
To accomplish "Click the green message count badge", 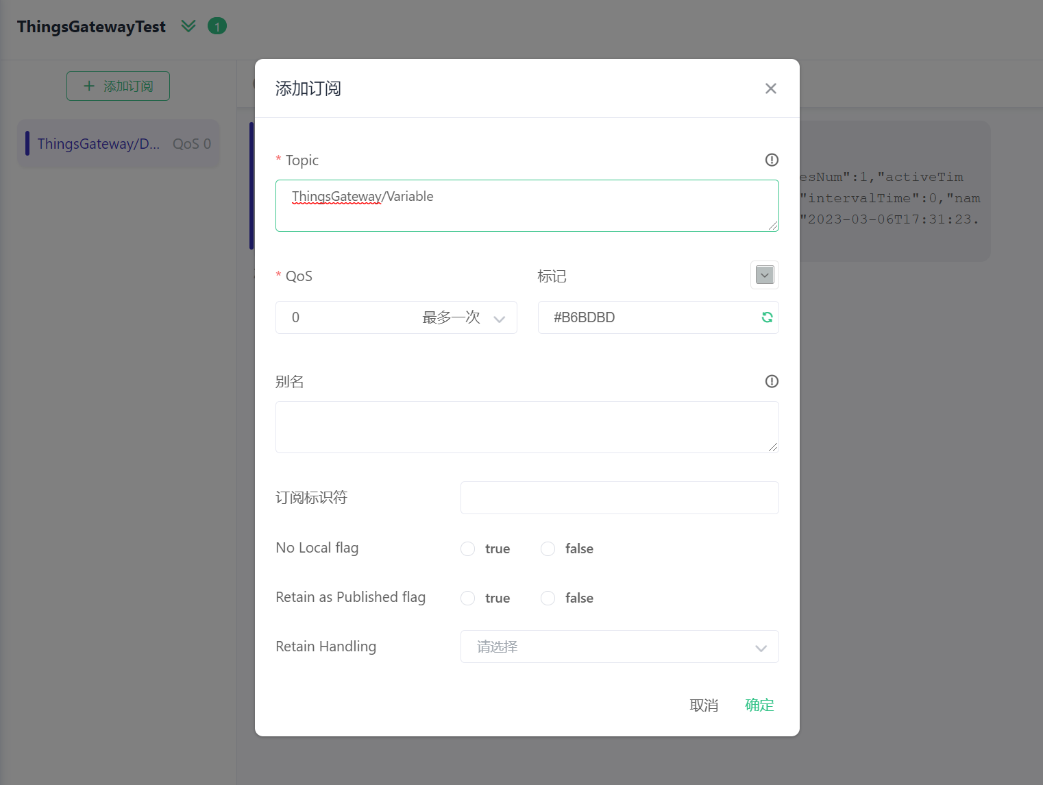I will pos(217,27).
